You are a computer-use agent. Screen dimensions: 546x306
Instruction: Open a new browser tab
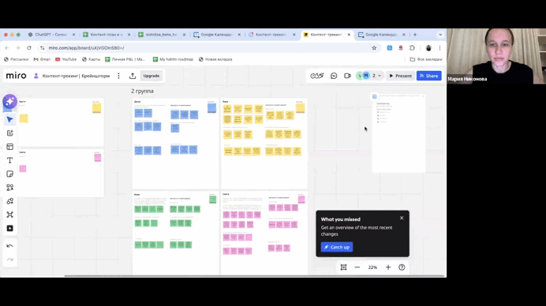(415, 35)
